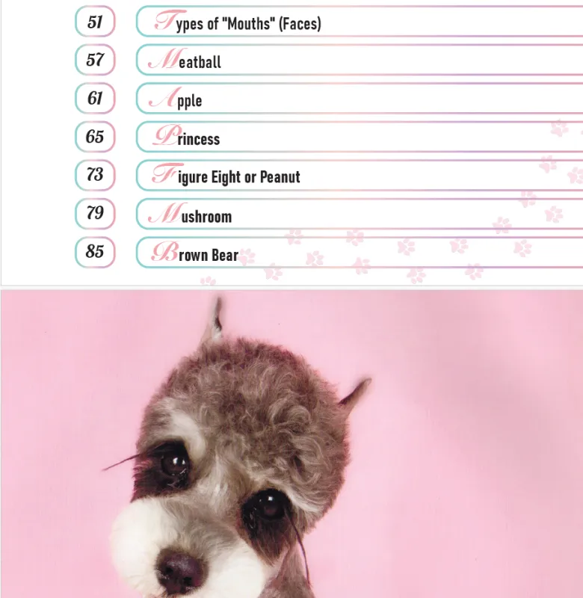The width and height of the screenshot is (583, 598).
Task: Select the page 79 number badge
Action: click(x=95, y=214)
